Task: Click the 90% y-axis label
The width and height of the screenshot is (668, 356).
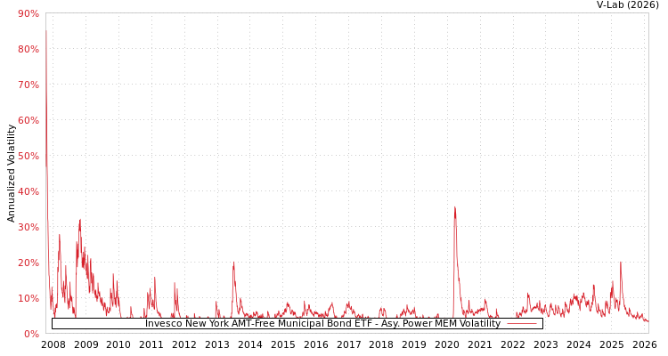Action: pyautogui.click(x=29, y=13)
